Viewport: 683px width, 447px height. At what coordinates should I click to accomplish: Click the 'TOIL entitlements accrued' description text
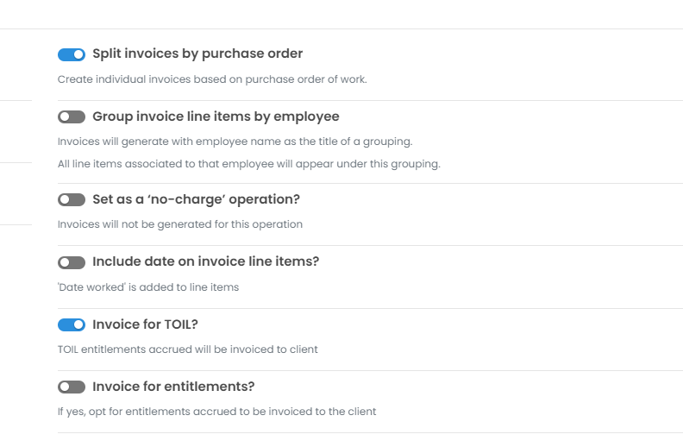click(x=187, y=349)
